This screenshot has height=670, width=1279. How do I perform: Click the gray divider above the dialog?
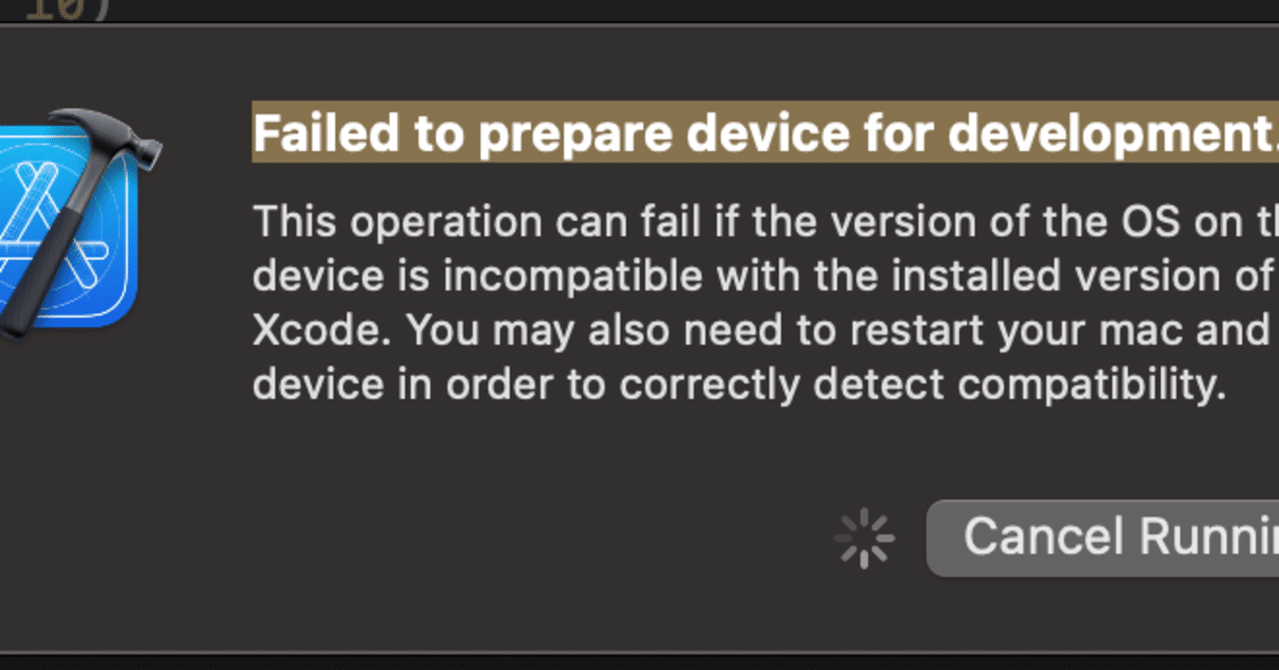click(x=639, y=27)
